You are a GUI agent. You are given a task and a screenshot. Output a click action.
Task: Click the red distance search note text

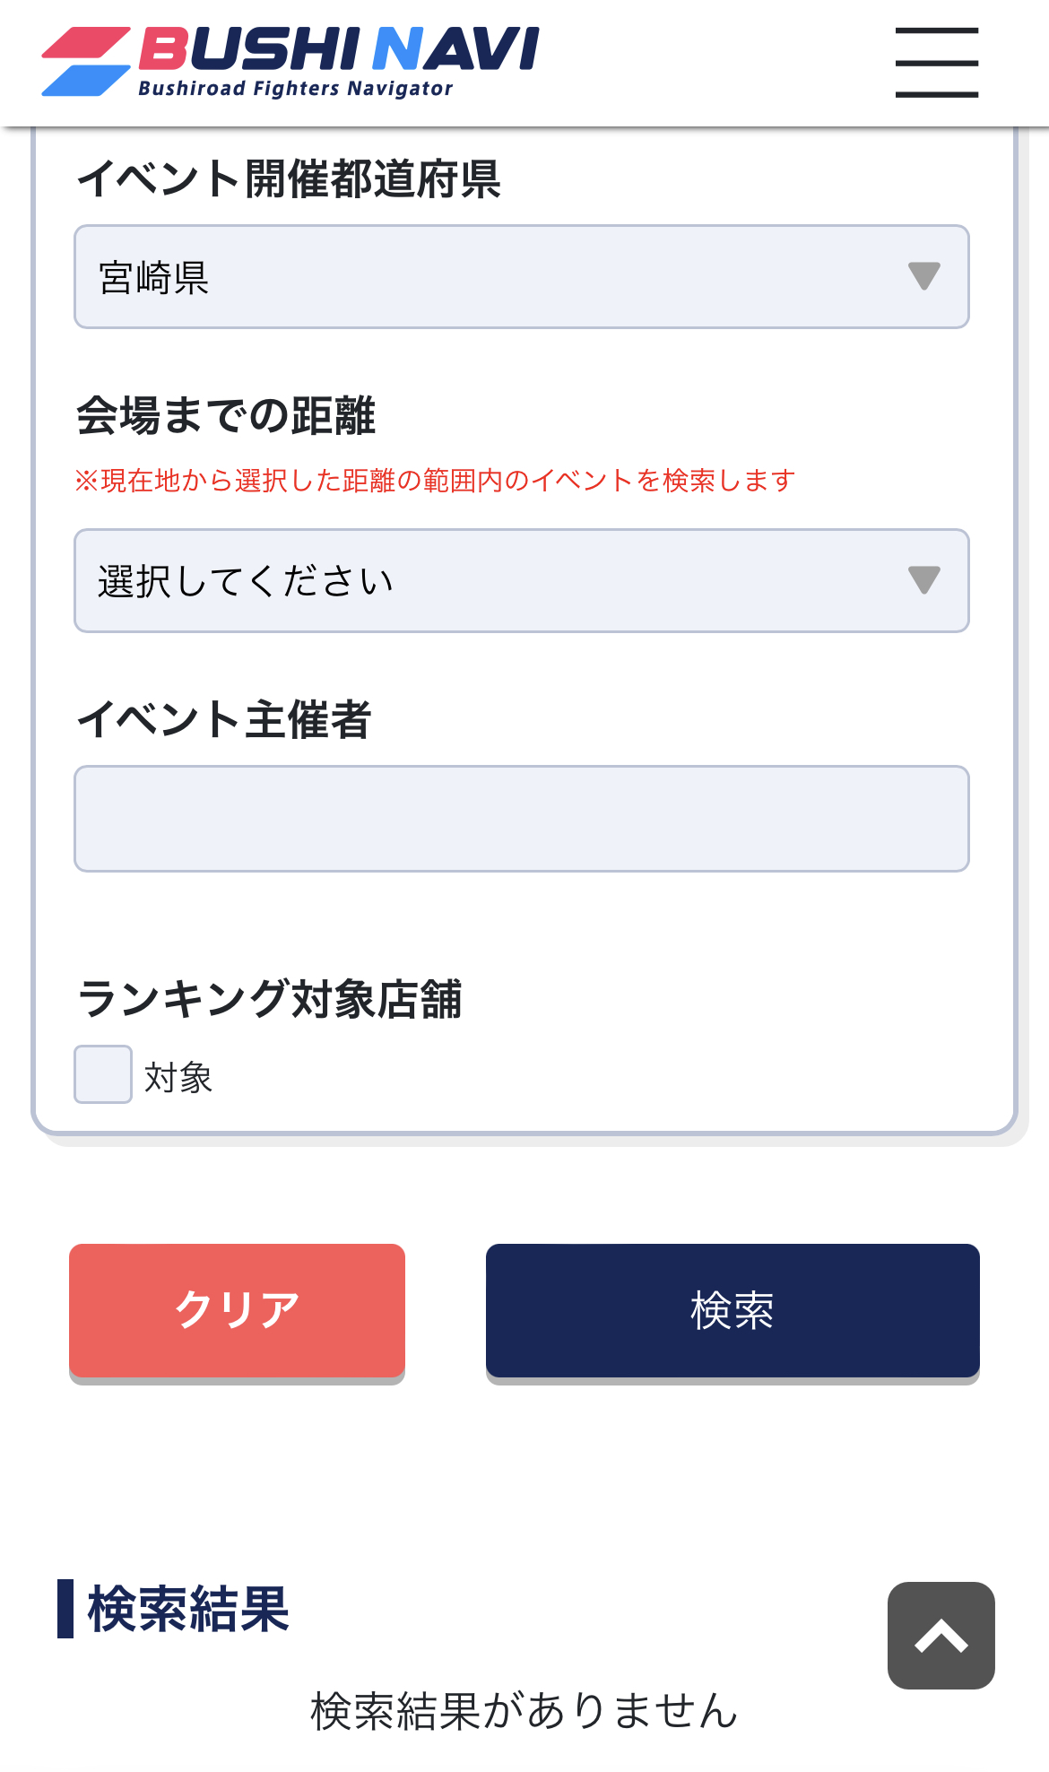435,481
